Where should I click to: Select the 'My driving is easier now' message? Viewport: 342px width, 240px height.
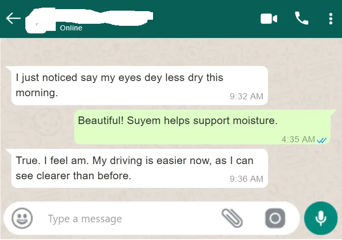[x=140, y=168]
